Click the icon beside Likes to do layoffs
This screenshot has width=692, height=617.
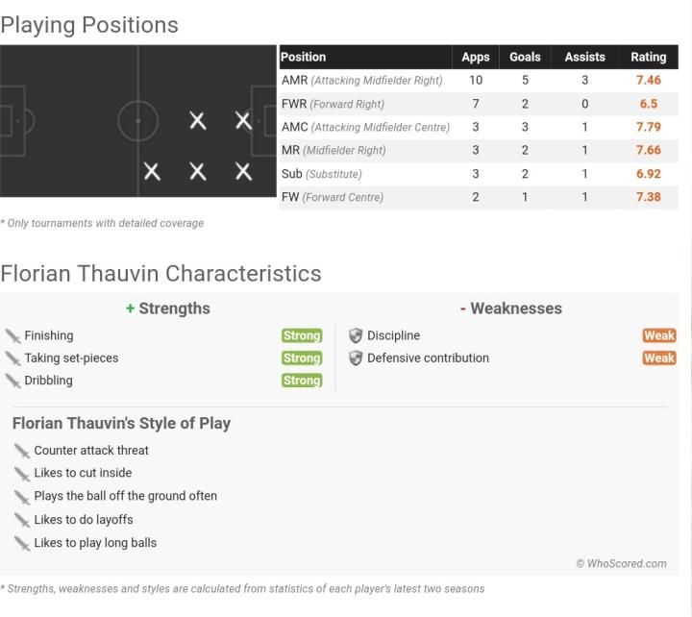tap(22, 520)
